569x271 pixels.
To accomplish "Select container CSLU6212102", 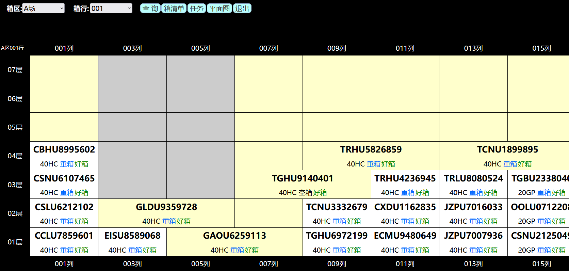I will [x=64, y=207].
